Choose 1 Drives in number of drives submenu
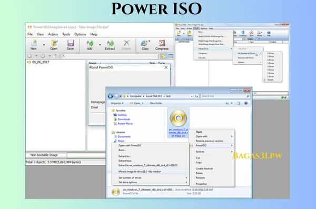The image size is (316, 209). point(271,76)
